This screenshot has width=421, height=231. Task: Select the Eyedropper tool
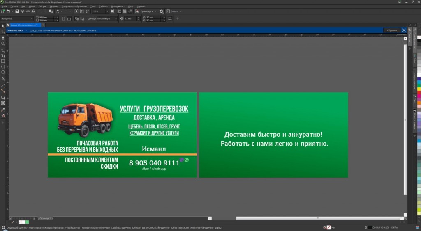click(3, 110)
